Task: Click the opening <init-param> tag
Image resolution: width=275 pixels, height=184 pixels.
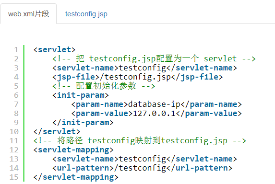Action: coord(81,95)
